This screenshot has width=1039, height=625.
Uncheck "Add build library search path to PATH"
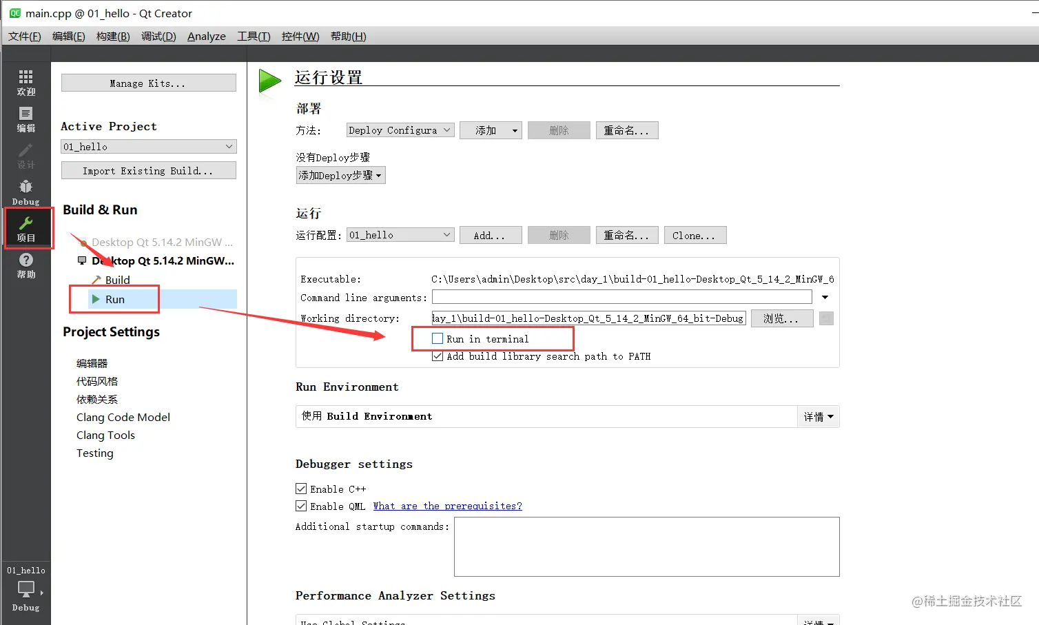pos(438,356)
